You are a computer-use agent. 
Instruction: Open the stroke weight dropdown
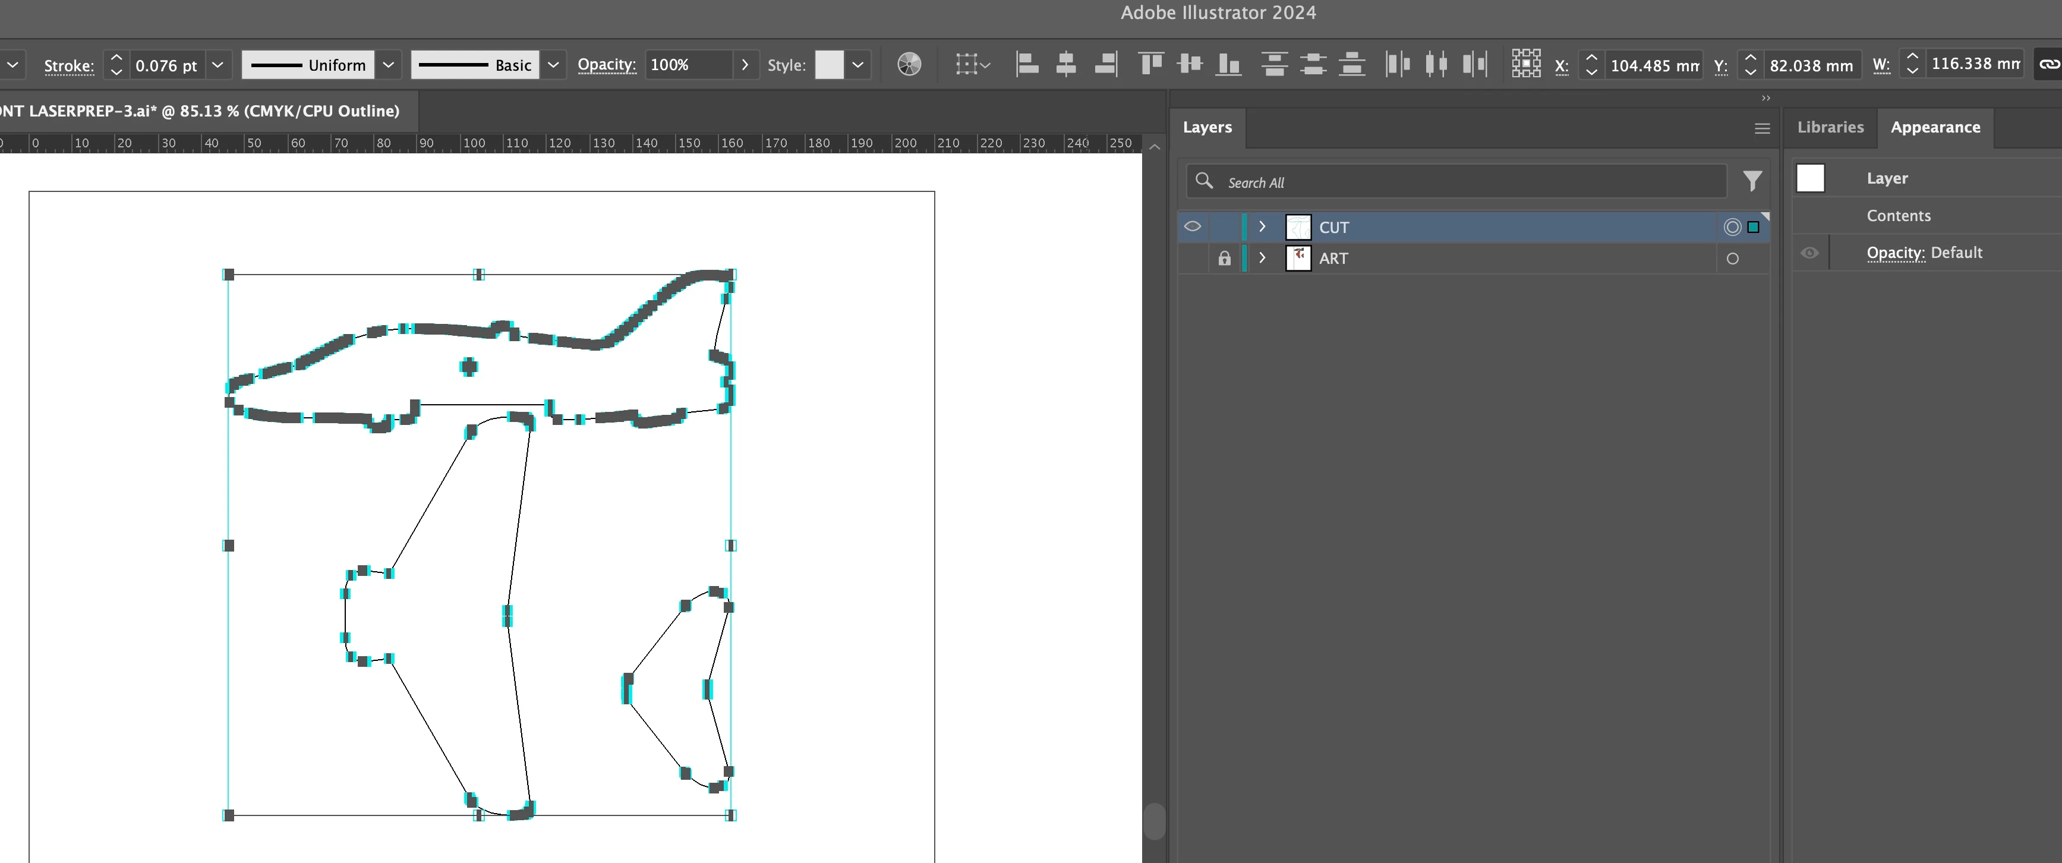point(217,65)
